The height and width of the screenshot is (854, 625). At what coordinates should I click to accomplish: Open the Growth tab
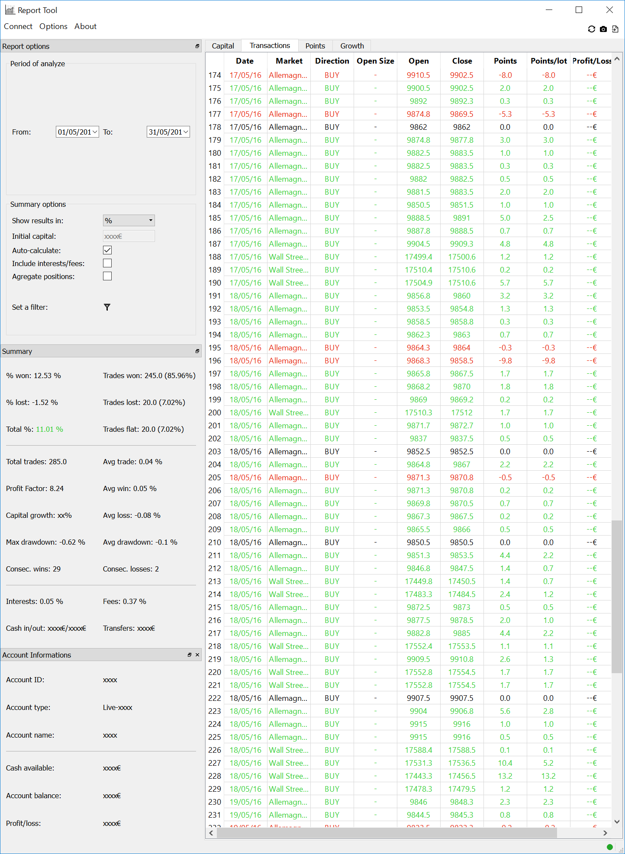tap(352, 46)
